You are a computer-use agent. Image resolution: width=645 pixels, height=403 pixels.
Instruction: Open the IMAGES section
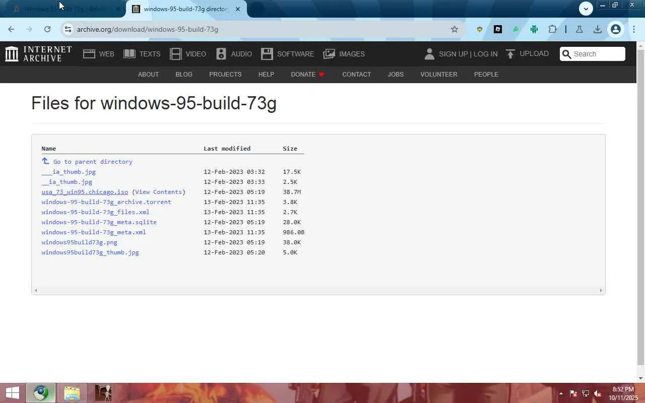[x=344, y=54]
